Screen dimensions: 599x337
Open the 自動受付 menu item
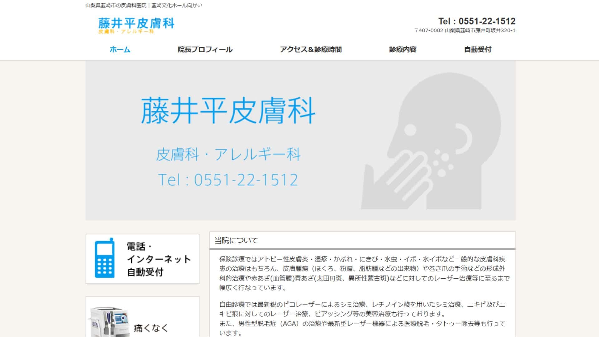[478, 49]
